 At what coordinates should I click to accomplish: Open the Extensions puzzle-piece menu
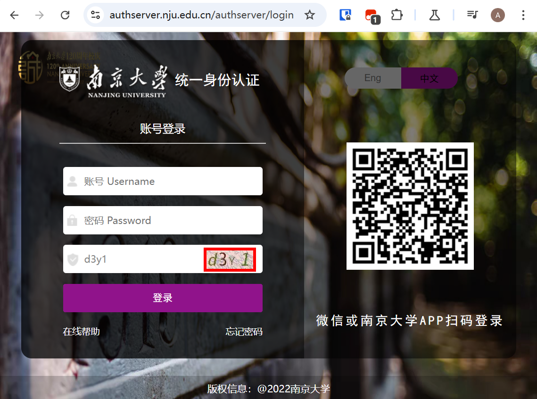[x=397, y=15]
